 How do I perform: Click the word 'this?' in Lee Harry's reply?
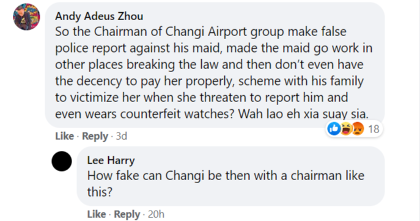click(x=100, y=192)
